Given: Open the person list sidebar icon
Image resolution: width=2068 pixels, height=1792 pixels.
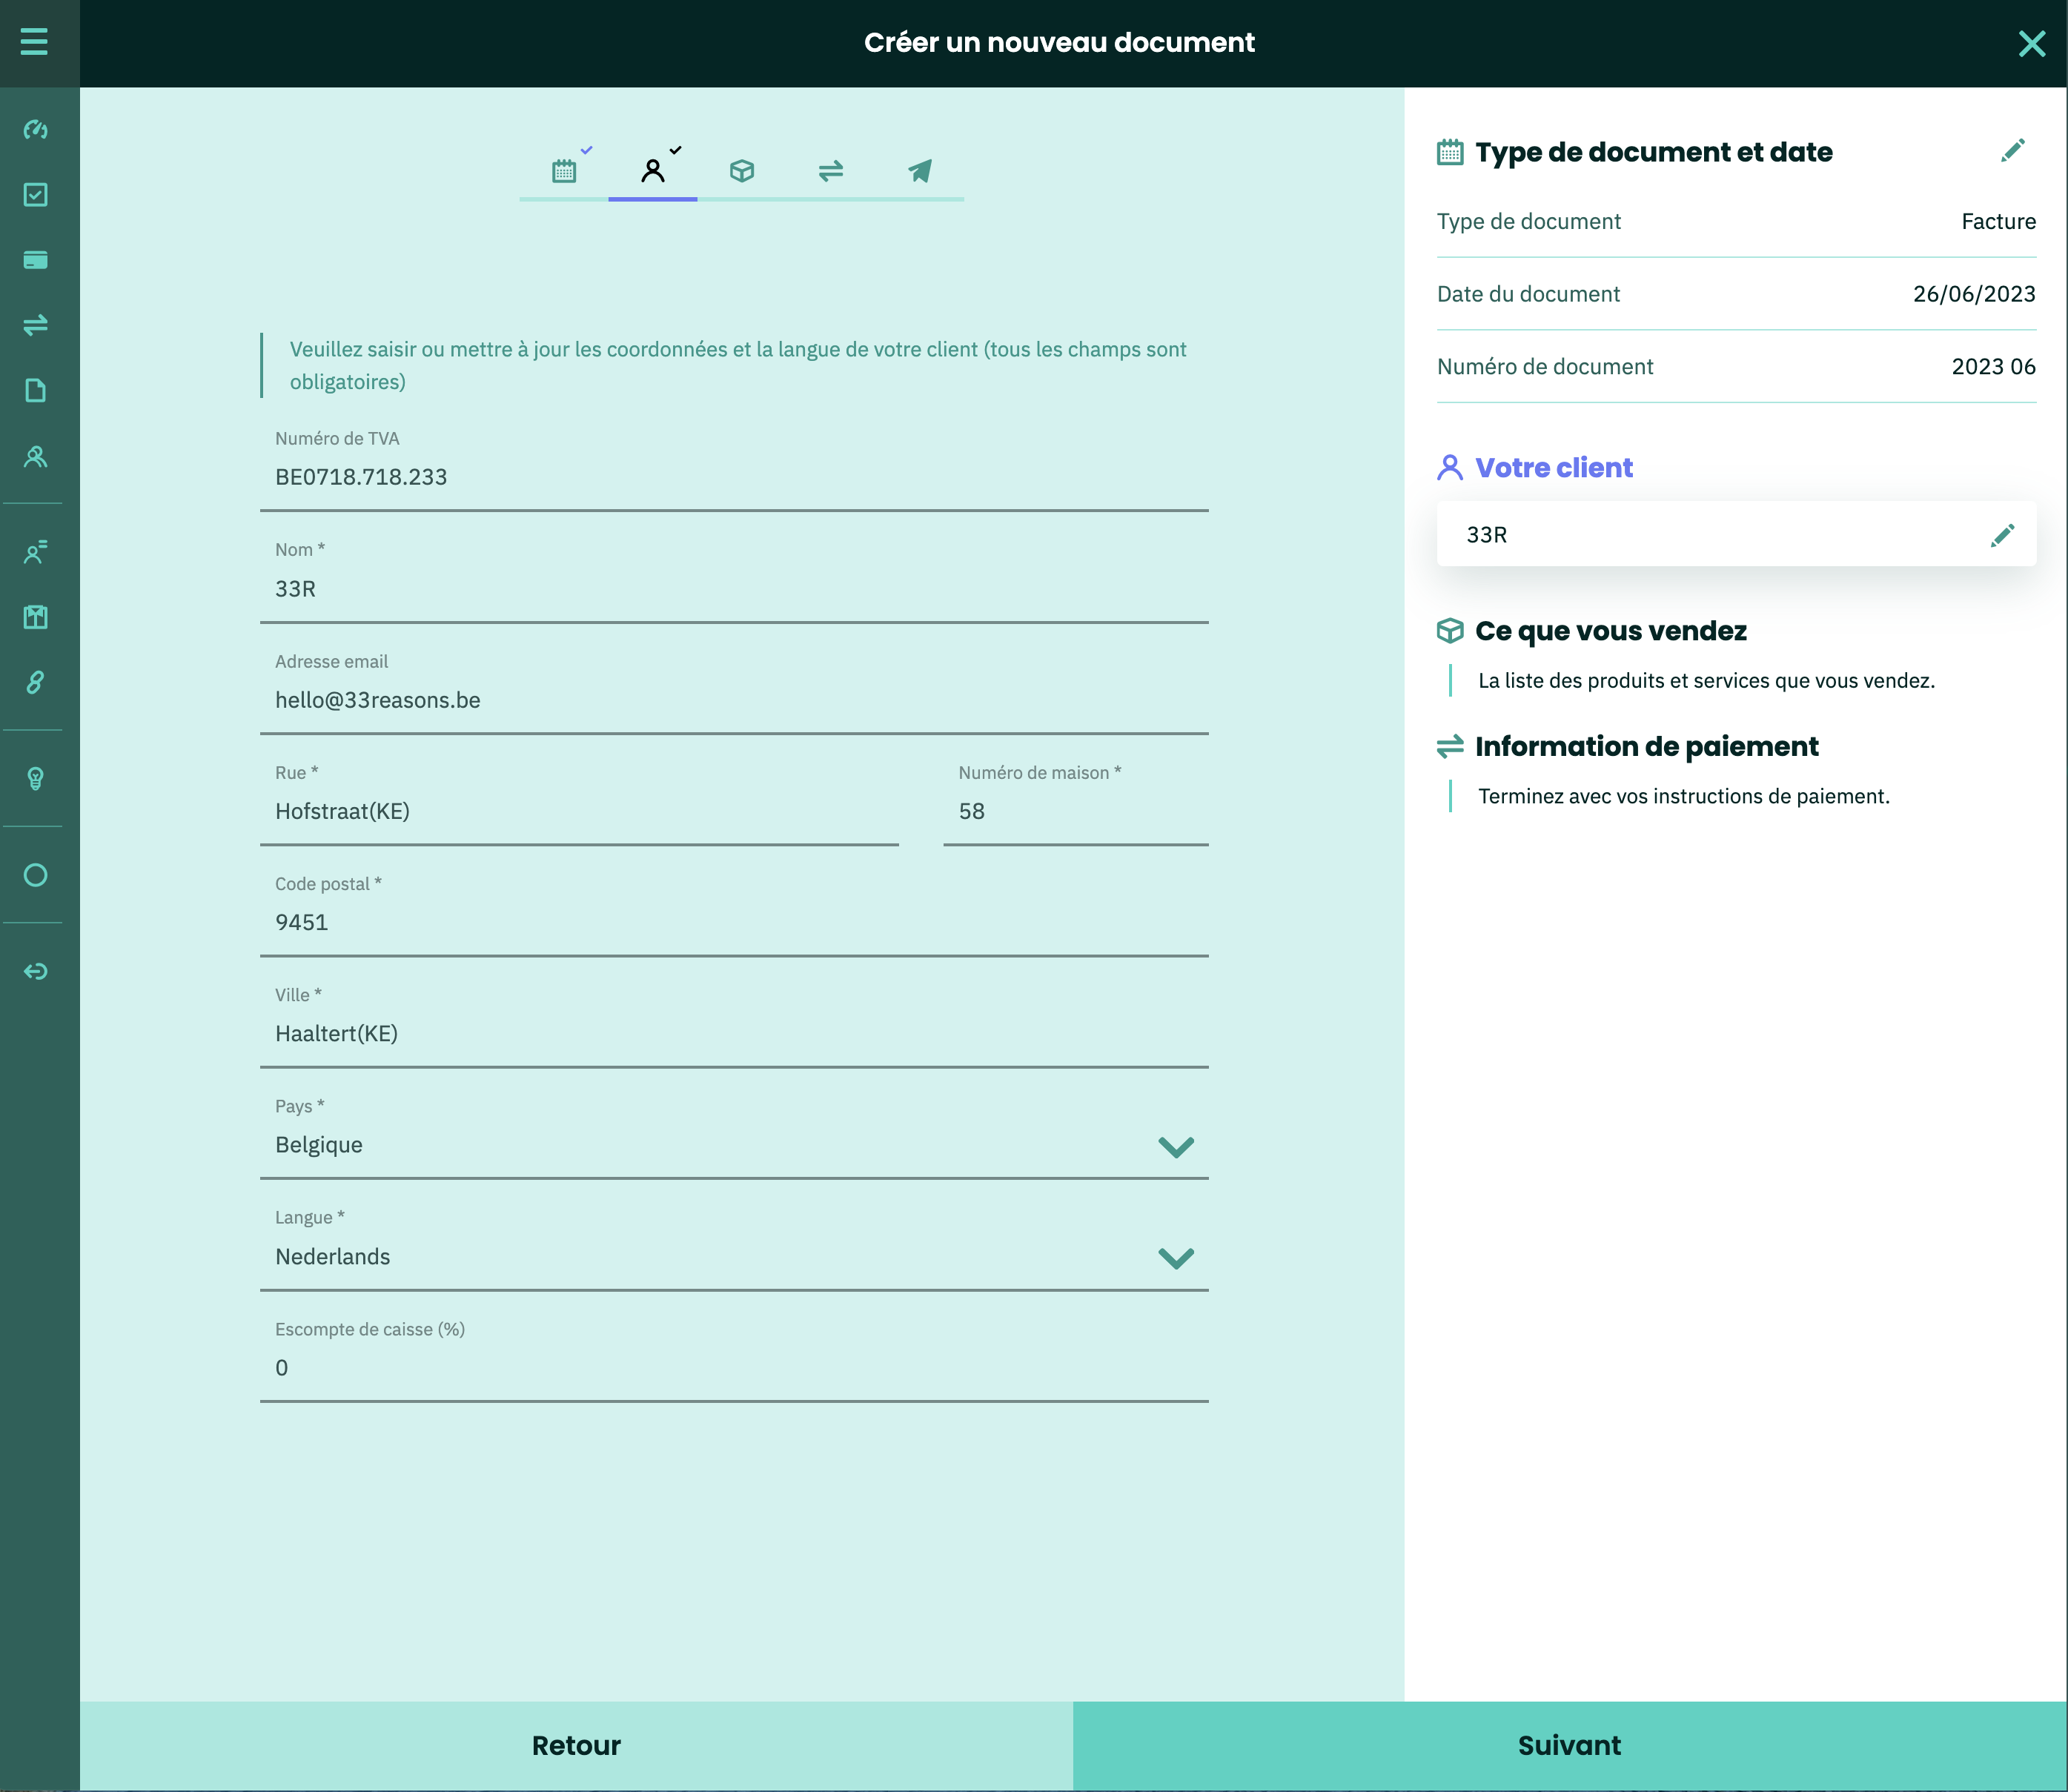Looking at the screenshot, I should pos(36,552).
